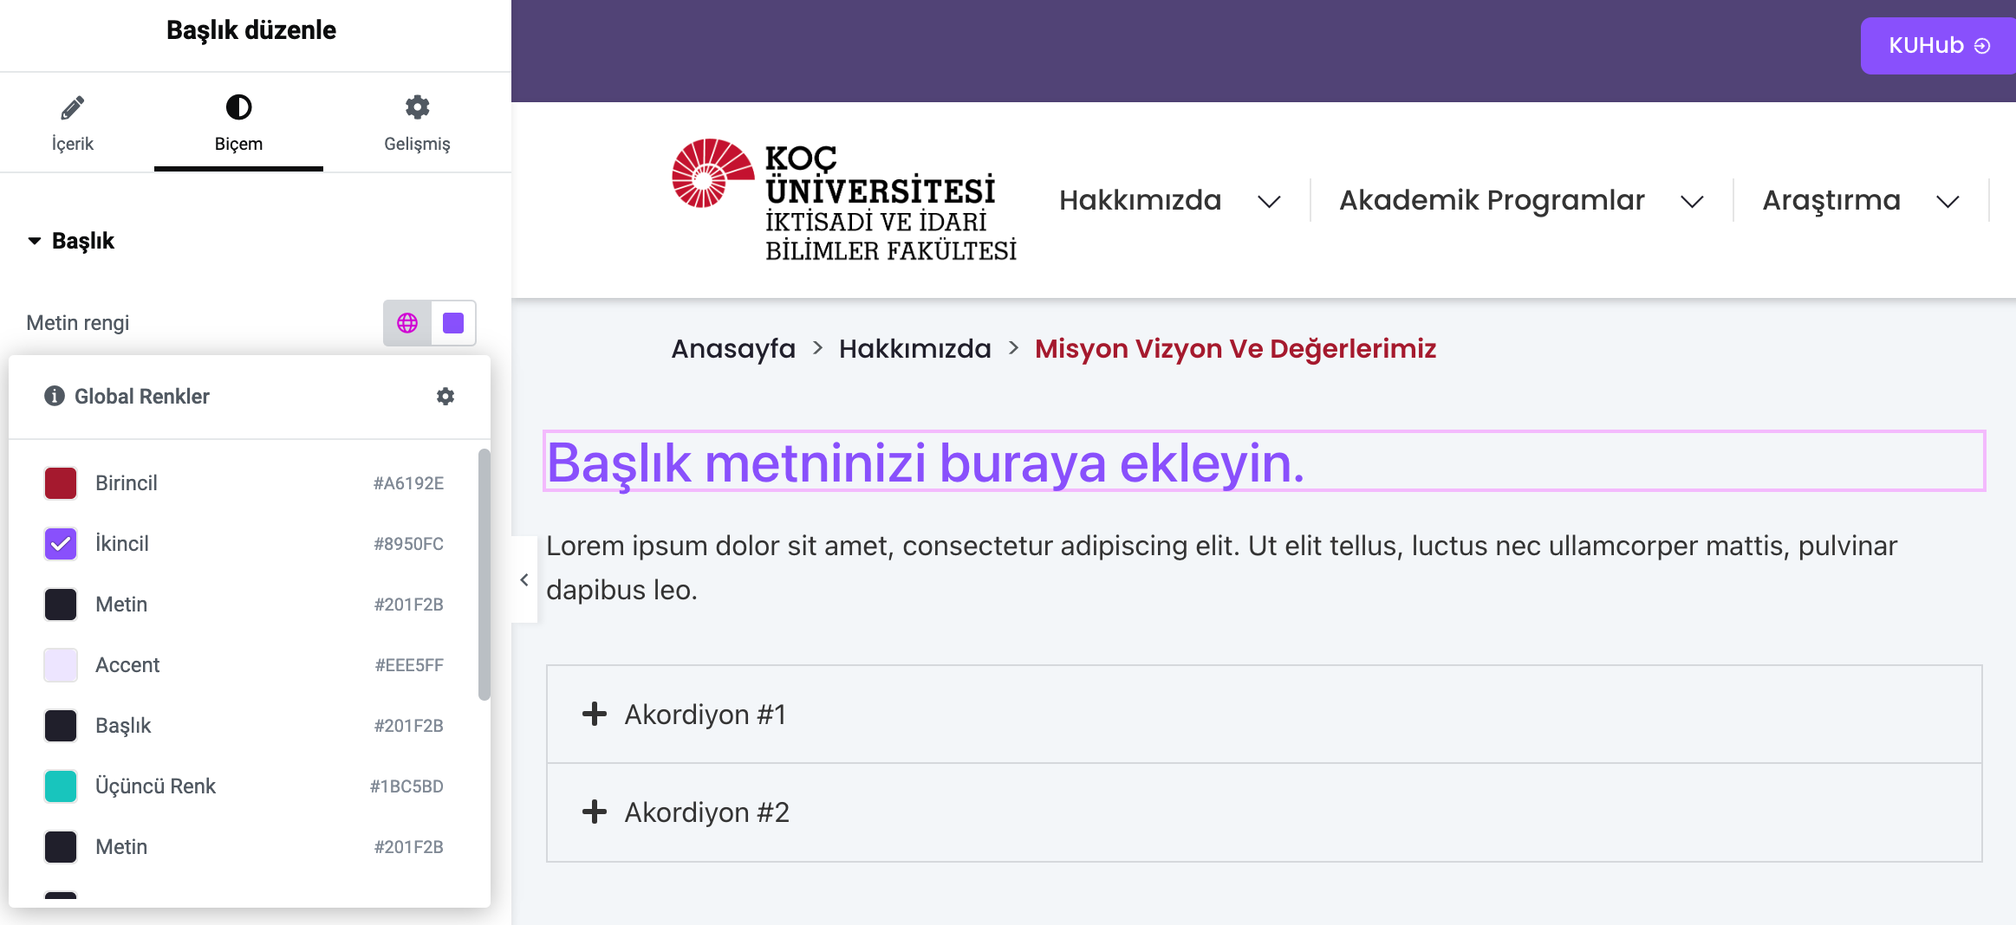Choose the Birincil red global color
Screen dimensions: 2016x925
point(61,483)
